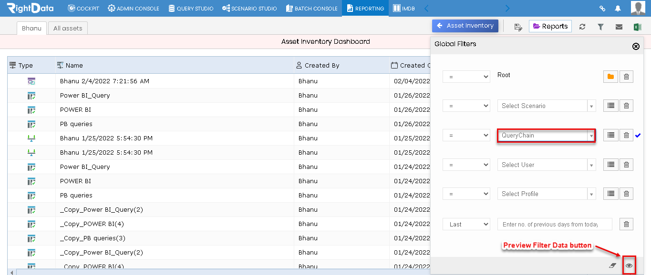Click the RightData logo
The image size is (651, 275).
30,8
